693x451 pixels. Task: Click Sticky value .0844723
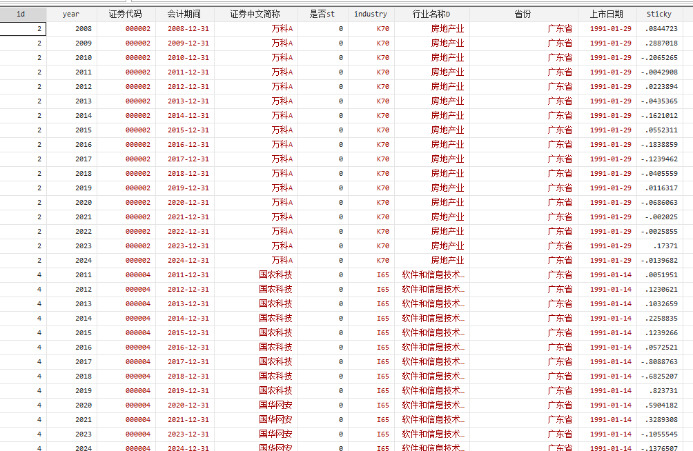pyautogui.click(x=661, y=29)
